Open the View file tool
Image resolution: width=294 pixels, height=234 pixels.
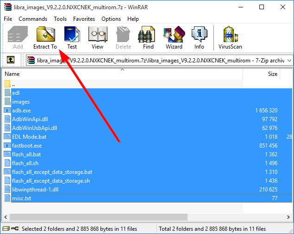pyautogui.click(x=98, y=34)
